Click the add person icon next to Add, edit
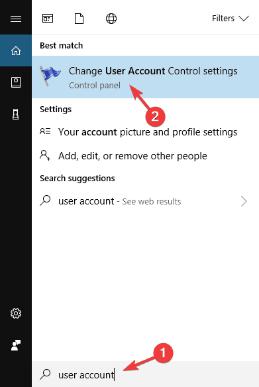The height and width of the screenshot is (387, 259). click(45, 155)
